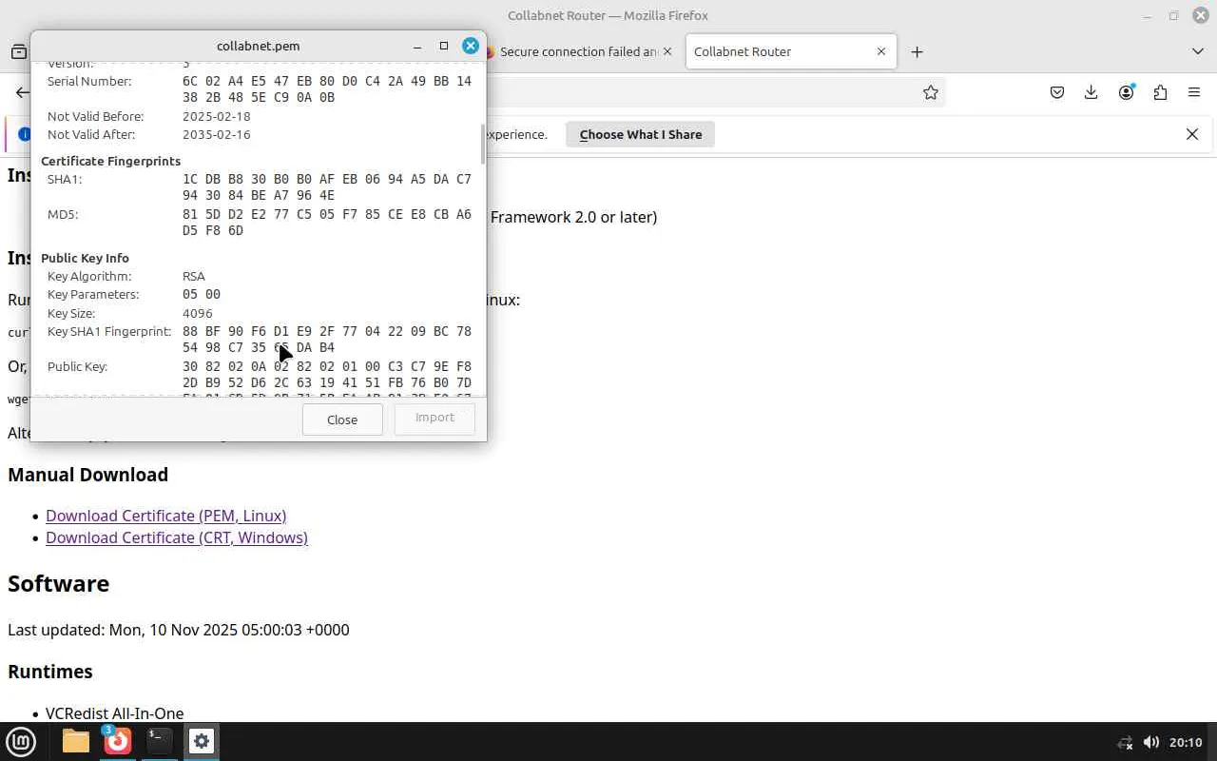Click the Software heading on the page

pos(58,583)
